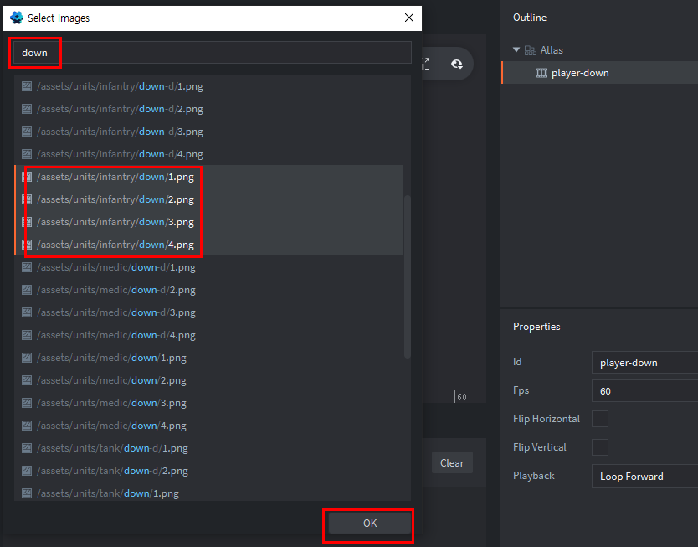Click the Outline panel header
Screen dimensions: 698x547
[530, 18]
